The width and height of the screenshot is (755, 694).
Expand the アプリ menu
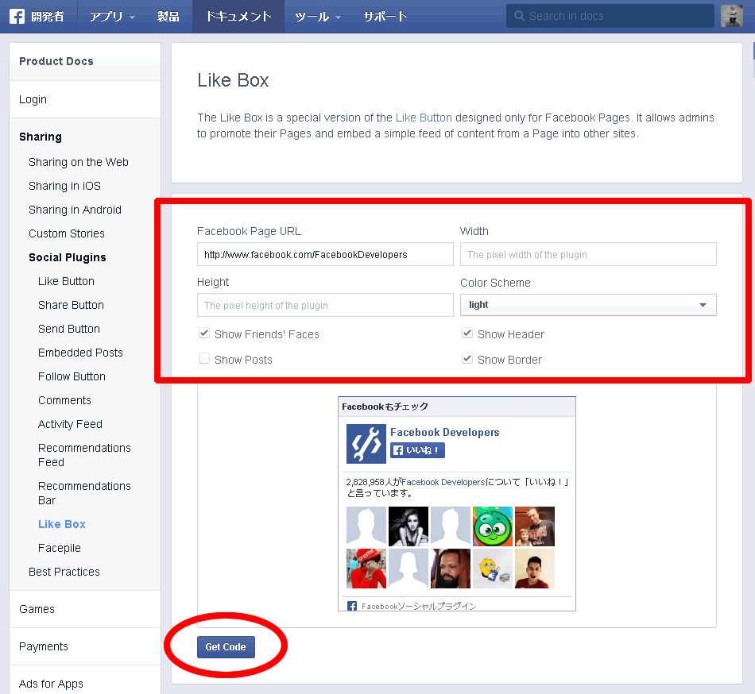point(112,17)
